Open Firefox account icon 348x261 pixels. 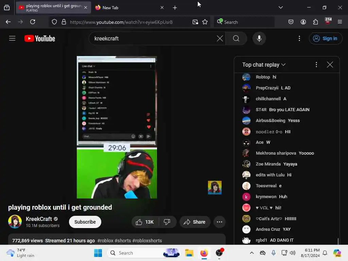pos(303,22)
